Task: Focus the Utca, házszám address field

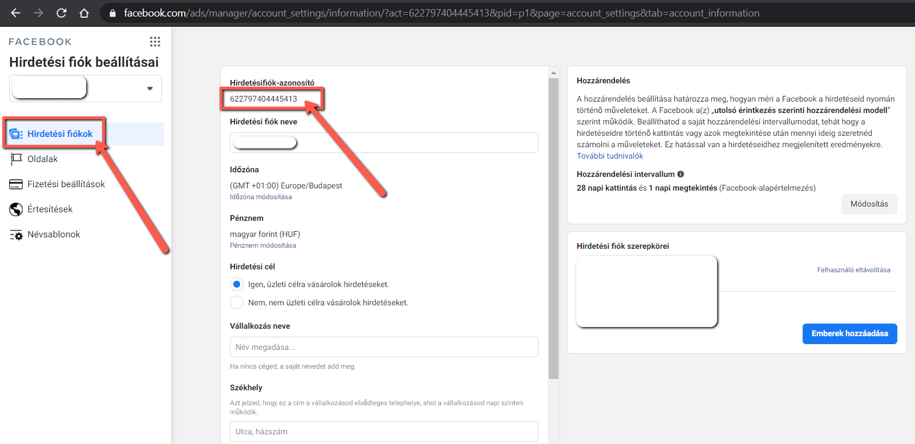Action: (384, 431)
